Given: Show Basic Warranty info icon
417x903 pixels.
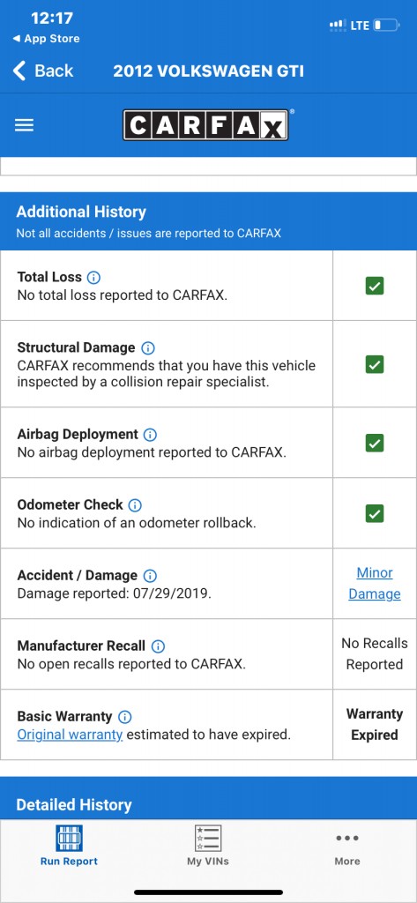Looking at the screenshot, I should coord(124,717).
